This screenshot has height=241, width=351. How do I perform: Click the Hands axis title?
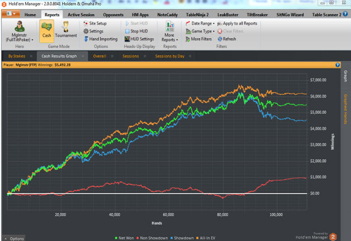[157, 223]
